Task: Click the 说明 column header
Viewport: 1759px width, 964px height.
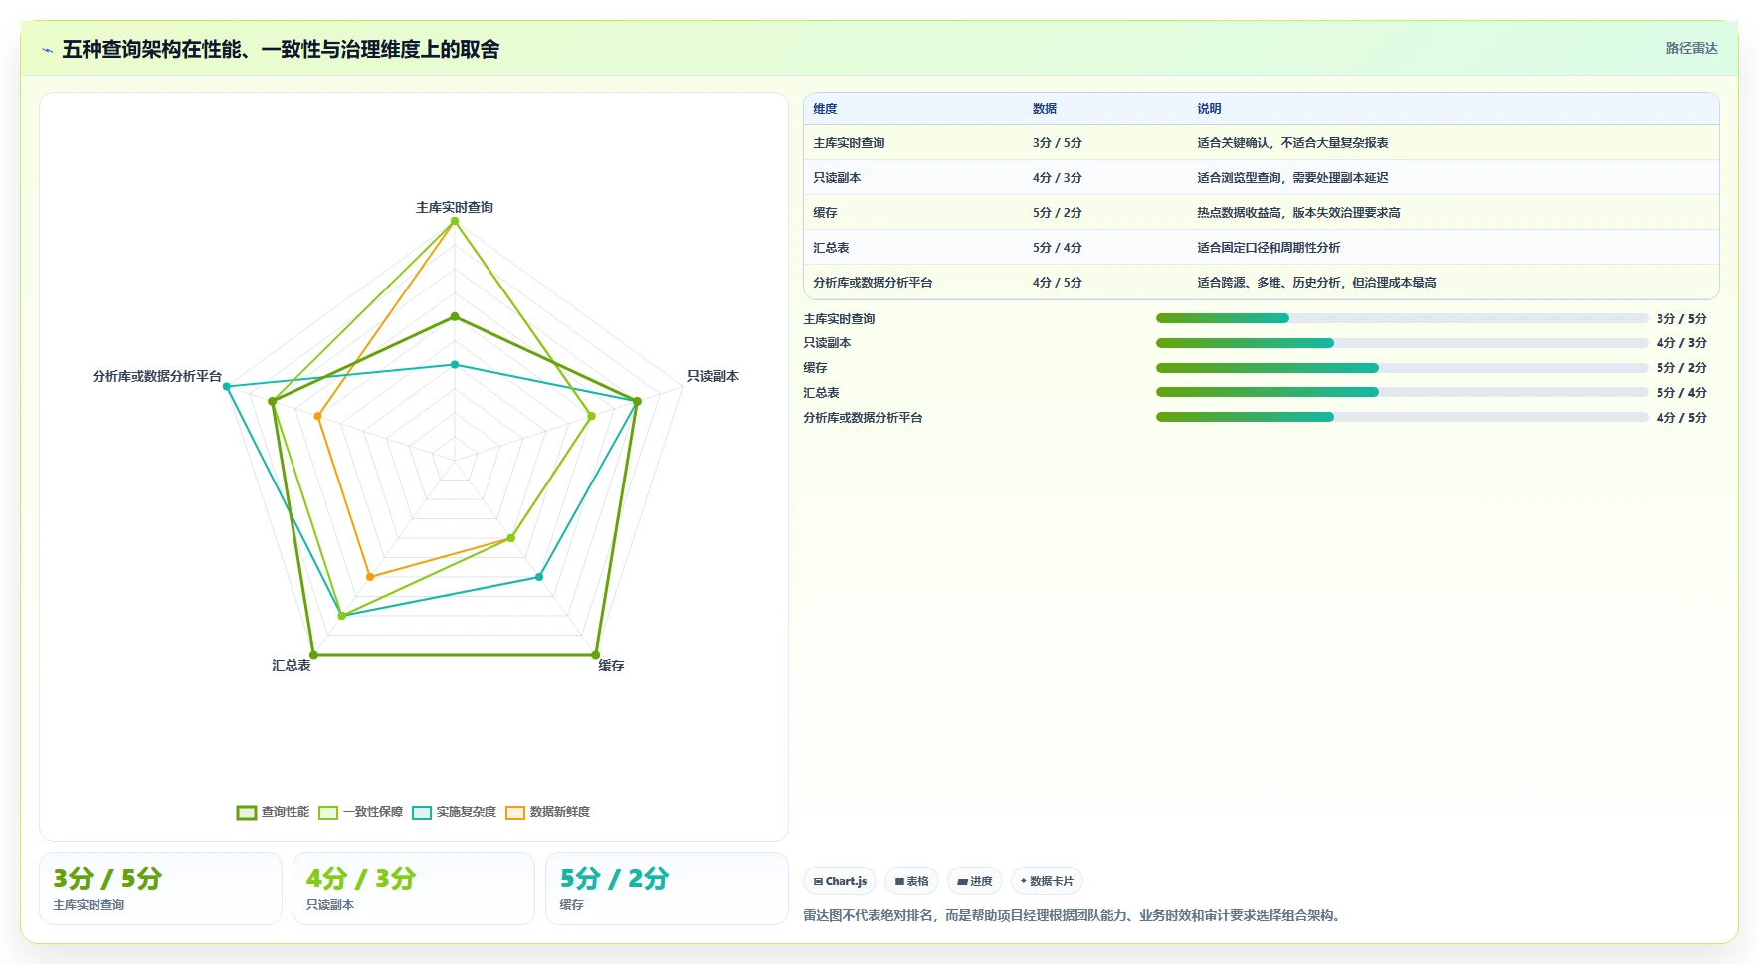Action: click(1209, 109)
